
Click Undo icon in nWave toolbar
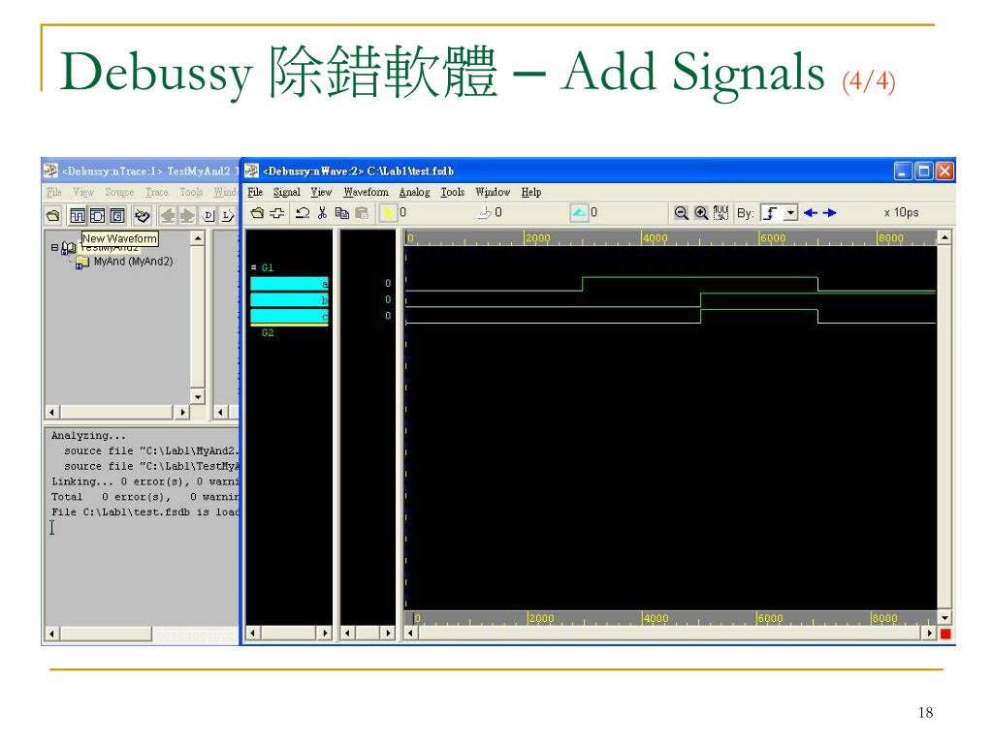[x=303, y=213]
